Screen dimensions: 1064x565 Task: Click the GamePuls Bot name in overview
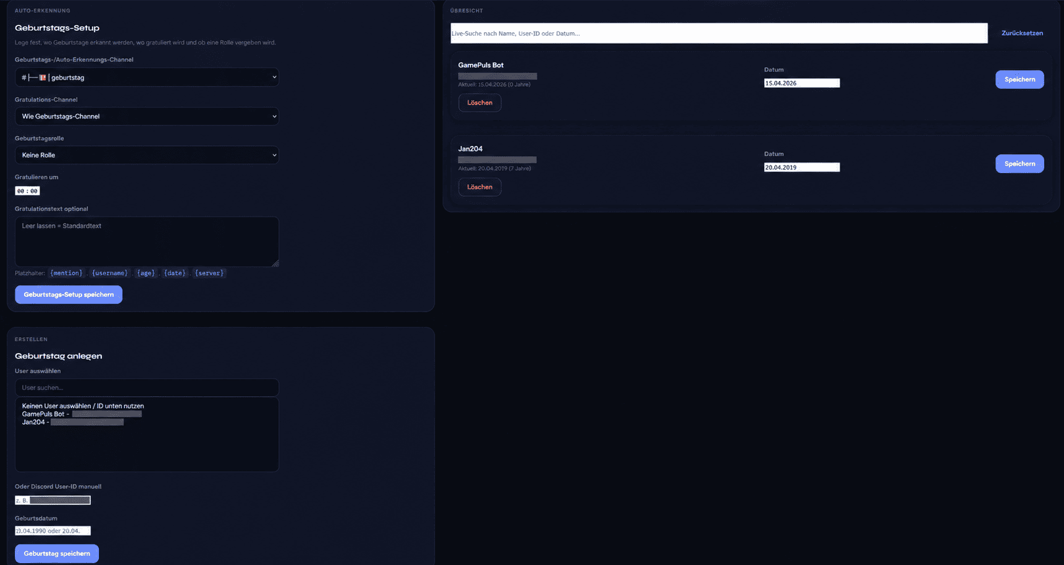pos(480,65)
